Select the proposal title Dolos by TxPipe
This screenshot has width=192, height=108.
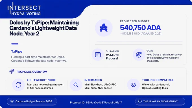tap(44, 28)
